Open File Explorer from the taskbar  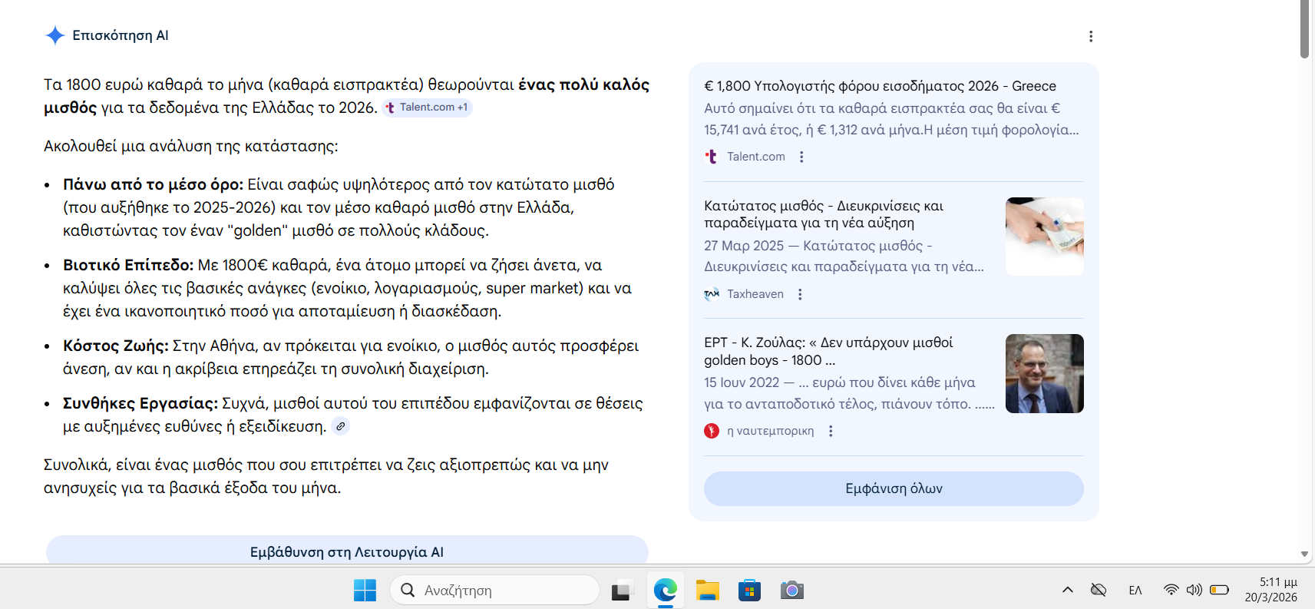click(x=707, y=591)
